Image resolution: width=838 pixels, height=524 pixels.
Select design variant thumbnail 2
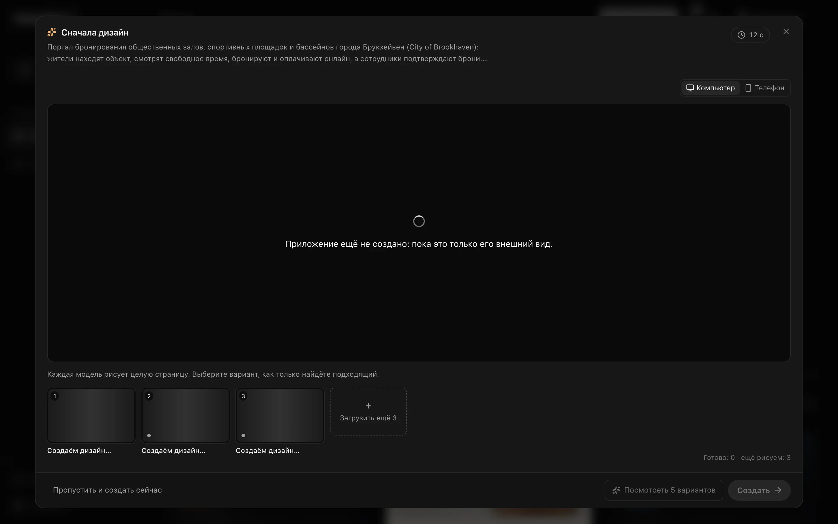pos(186,415)
